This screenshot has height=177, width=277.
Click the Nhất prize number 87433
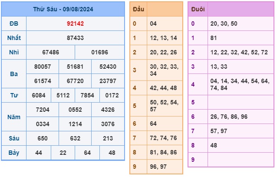75,38
